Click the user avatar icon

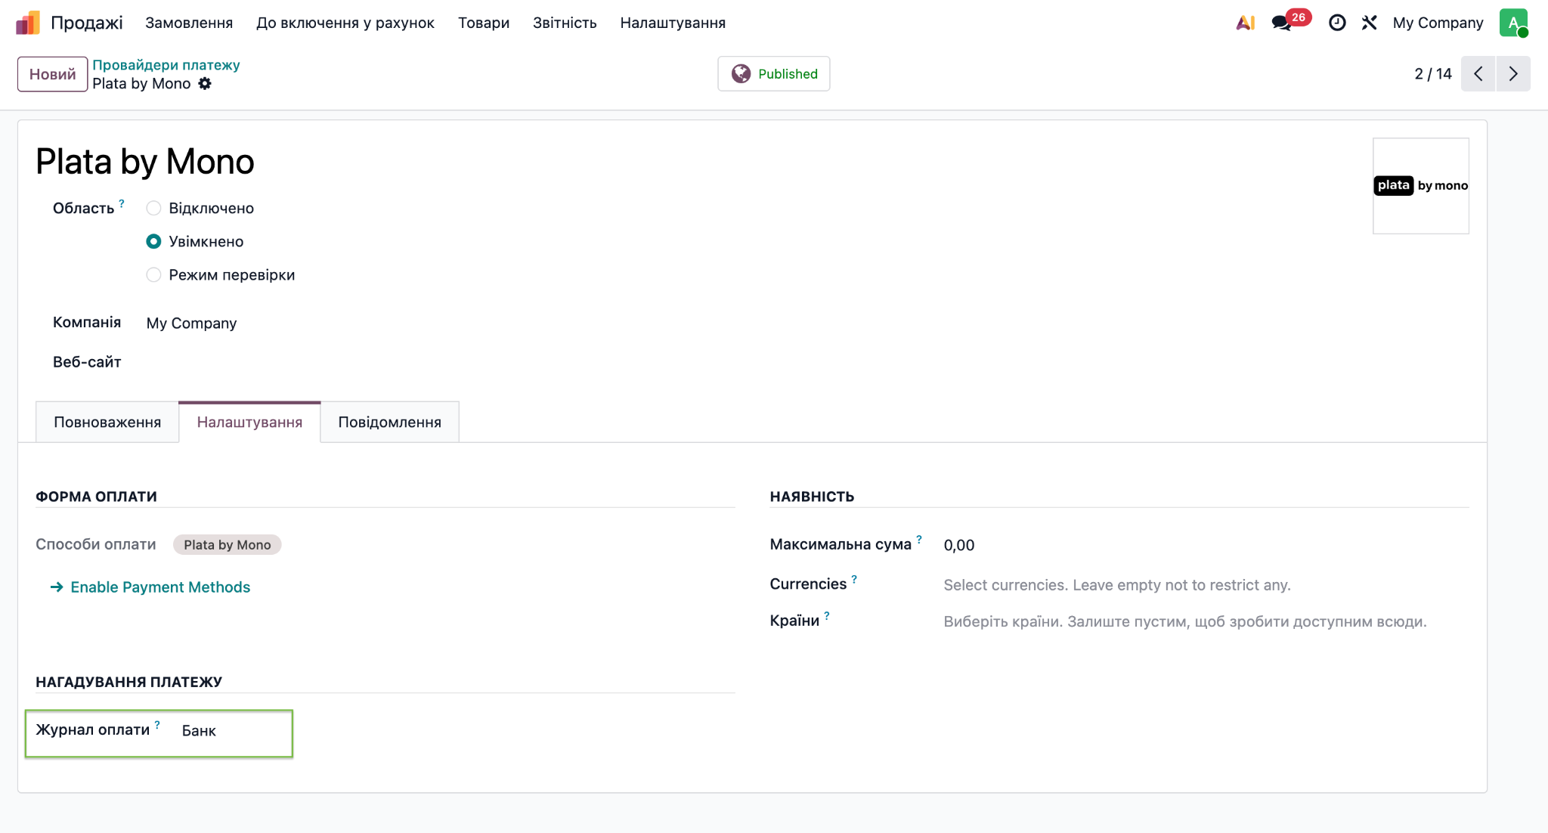1514,23
